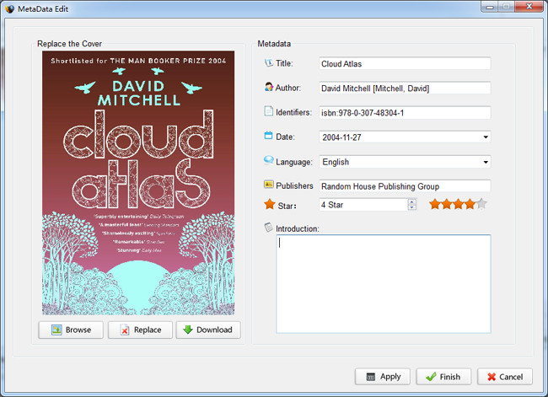The width and height of the screenshot is (548, 397).
Task: Click the orange Star label icon
Action: click(x=270, y=204)
